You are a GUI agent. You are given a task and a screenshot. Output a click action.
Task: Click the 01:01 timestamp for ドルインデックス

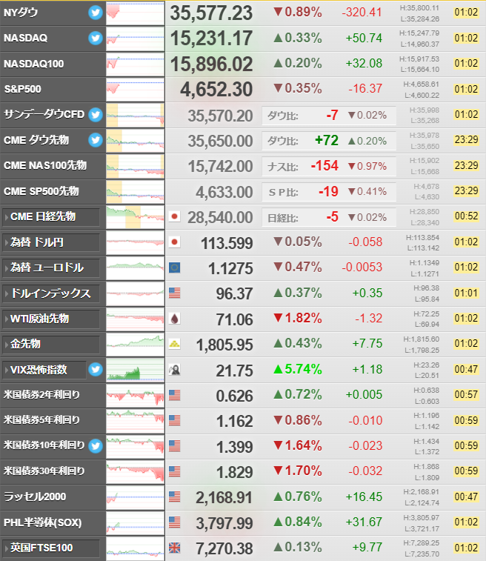coord(466,293)
